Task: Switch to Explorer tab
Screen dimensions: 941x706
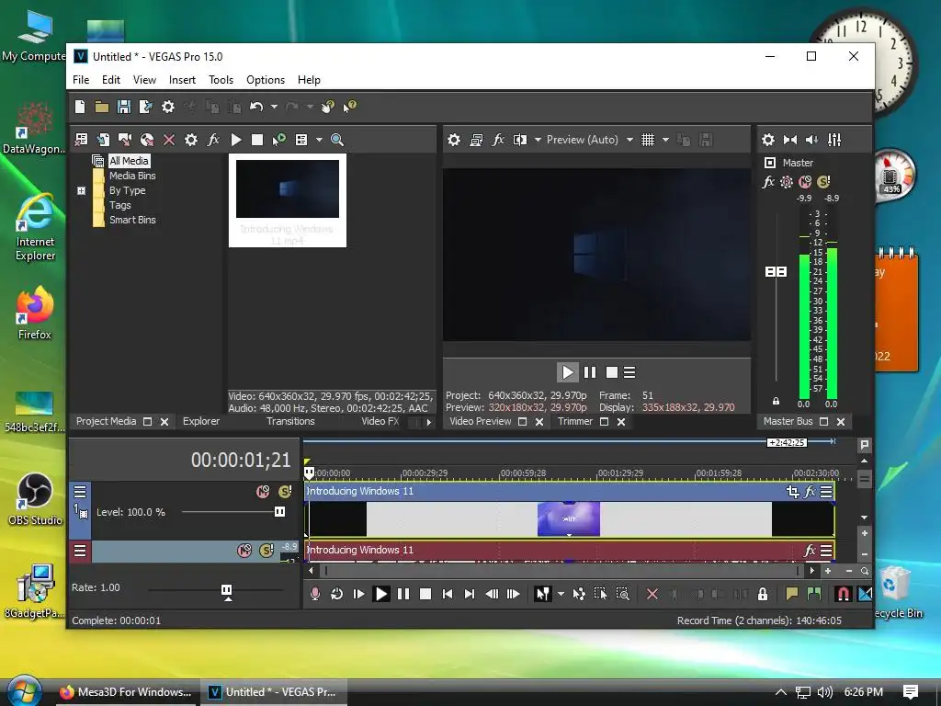Action: tap(201, 421)
